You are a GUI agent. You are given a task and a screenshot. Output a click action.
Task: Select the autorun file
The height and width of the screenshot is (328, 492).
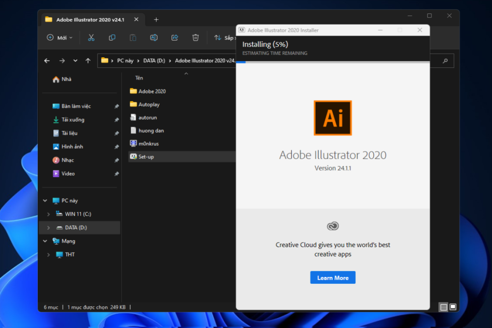click(x=148, y=117)
